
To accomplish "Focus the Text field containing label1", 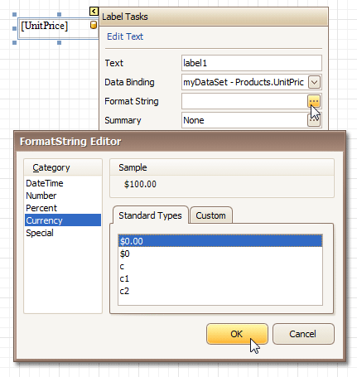I will (252, 63).
